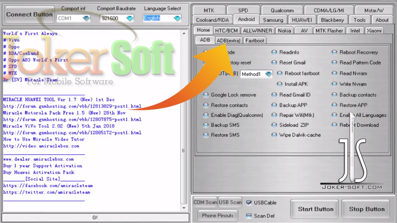The height and width of the screenshot is (223, 397).
Task: Choose the Backup APP option
Action: (290, 105)
